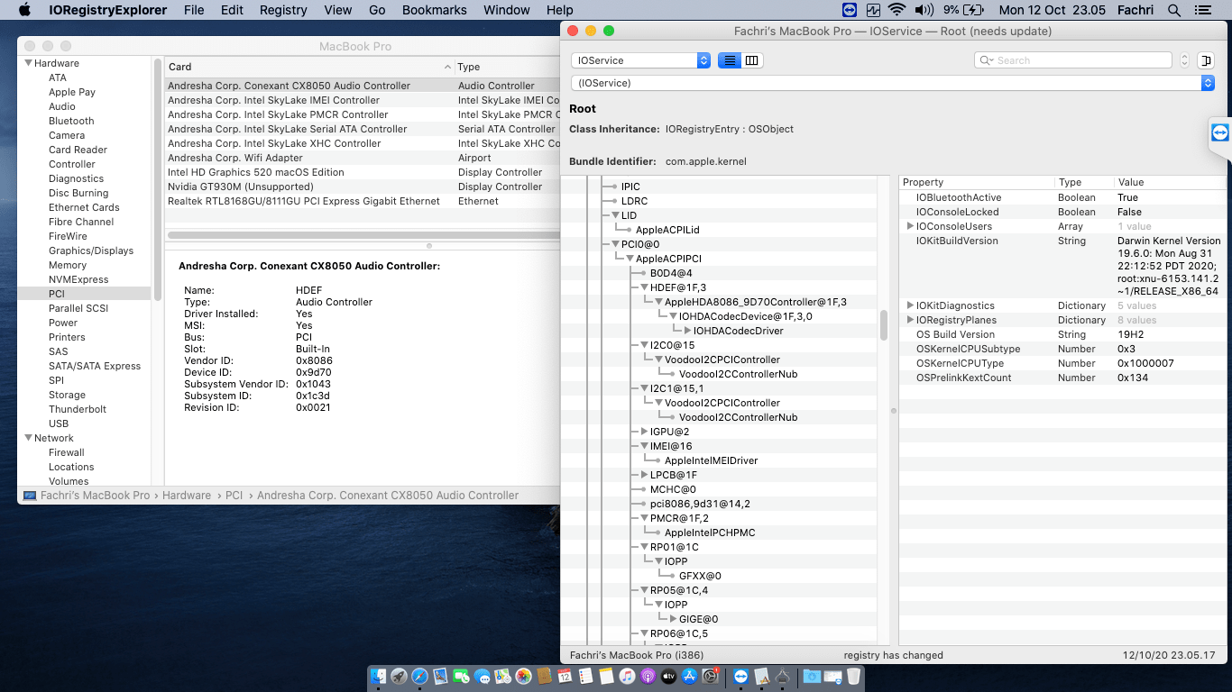Screen dimensions: 1232x692
Task: Open the Bookmarks menu
Action: tap(435, 10)
